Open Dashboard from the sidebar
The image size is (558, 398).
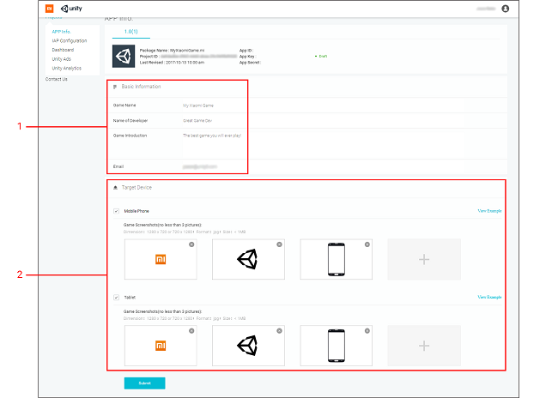point(63,50)
